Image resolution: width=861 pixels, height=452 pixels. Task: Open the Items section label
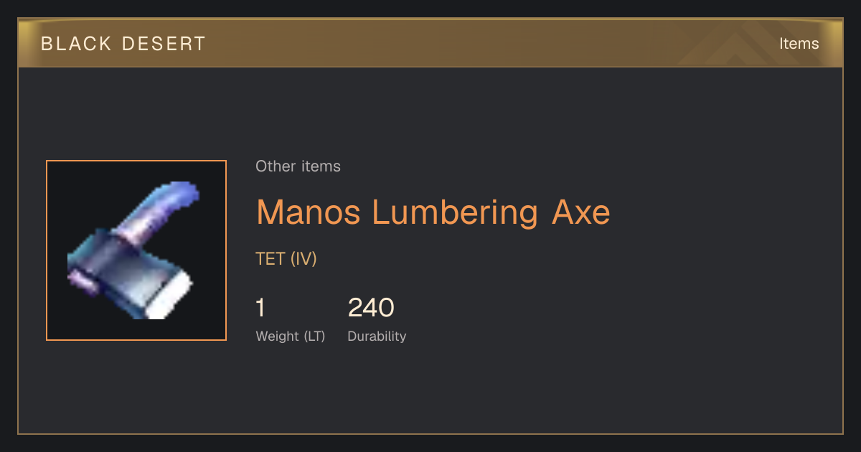(799, 44)
